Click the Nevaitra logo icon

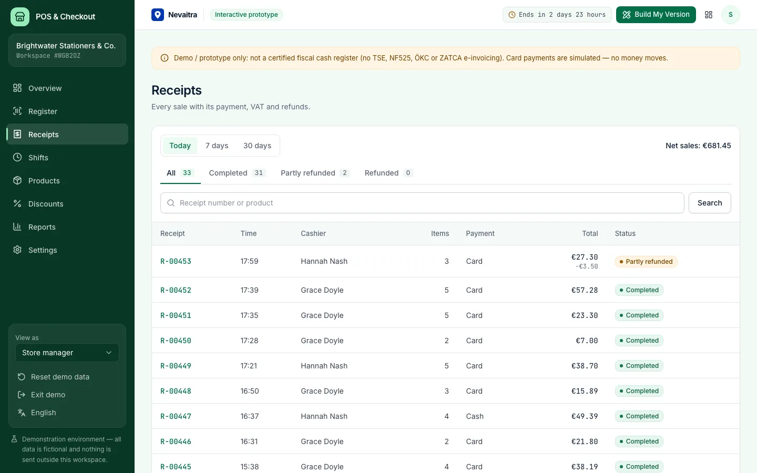[x=158, y=15]
